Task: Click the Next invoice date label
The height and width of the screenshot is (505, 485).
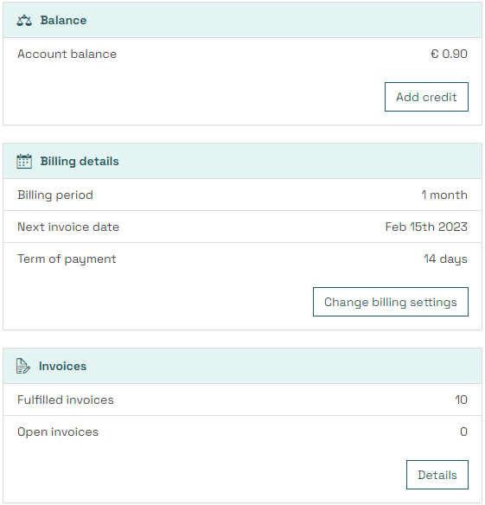Action: click(x=68, y=227)
